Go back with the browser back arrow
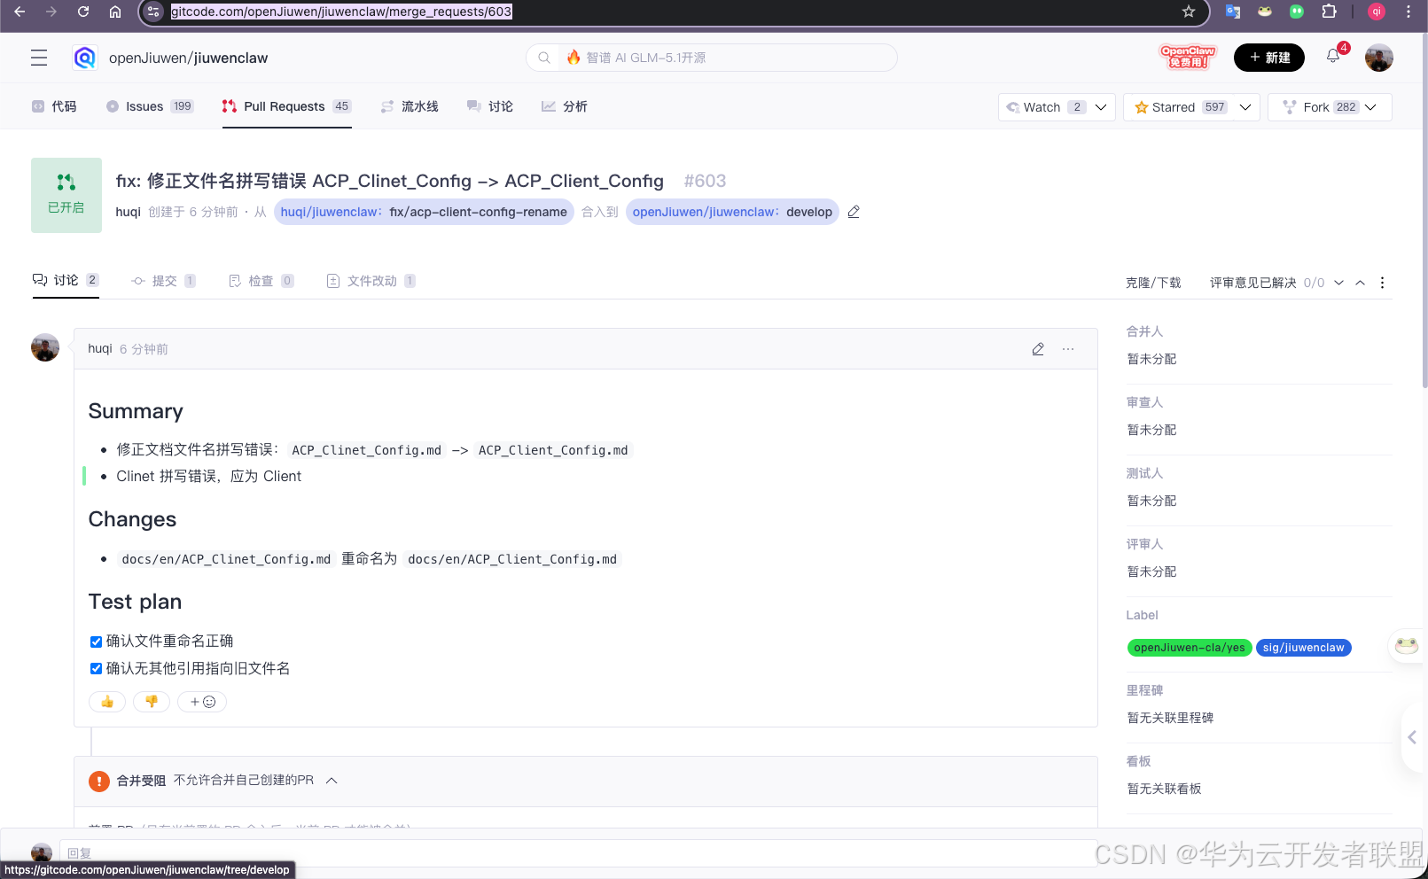1428x879 pixels. click(x=20, y=12)
